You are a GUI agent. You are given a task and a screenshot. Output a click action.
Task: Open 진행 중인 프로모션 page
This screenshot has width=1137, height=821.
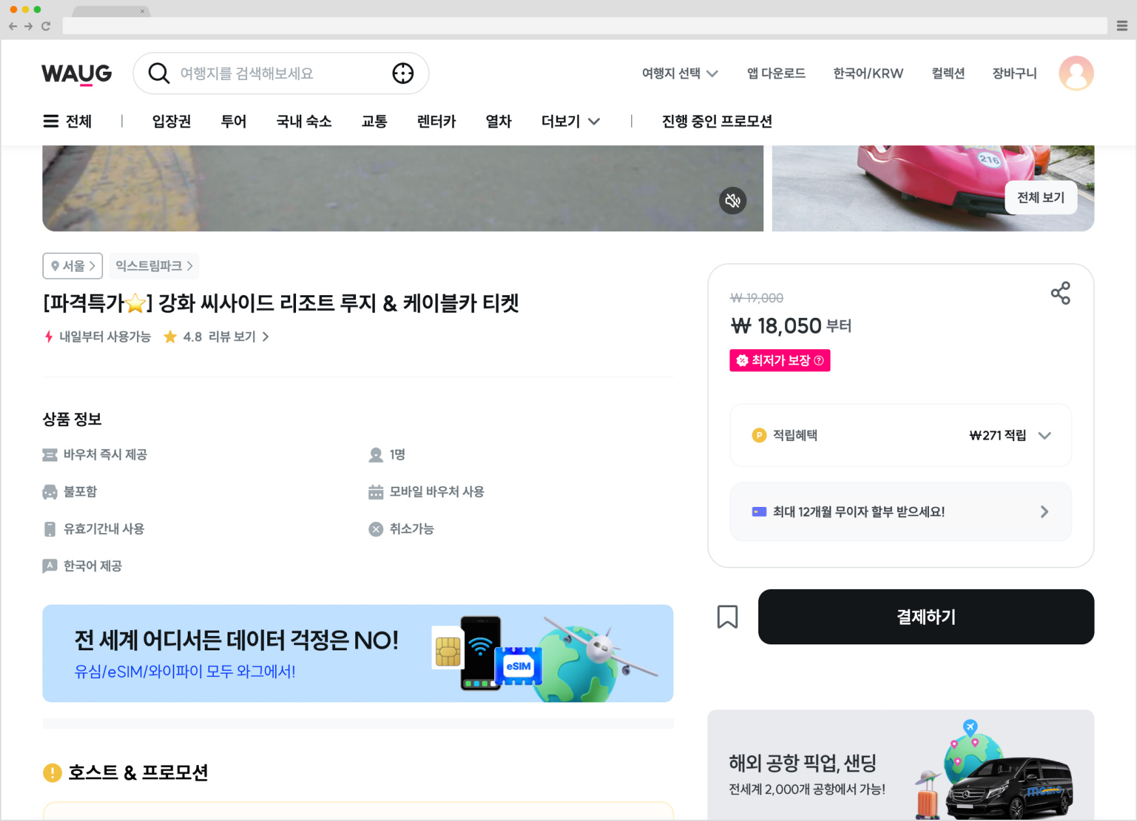716,121
